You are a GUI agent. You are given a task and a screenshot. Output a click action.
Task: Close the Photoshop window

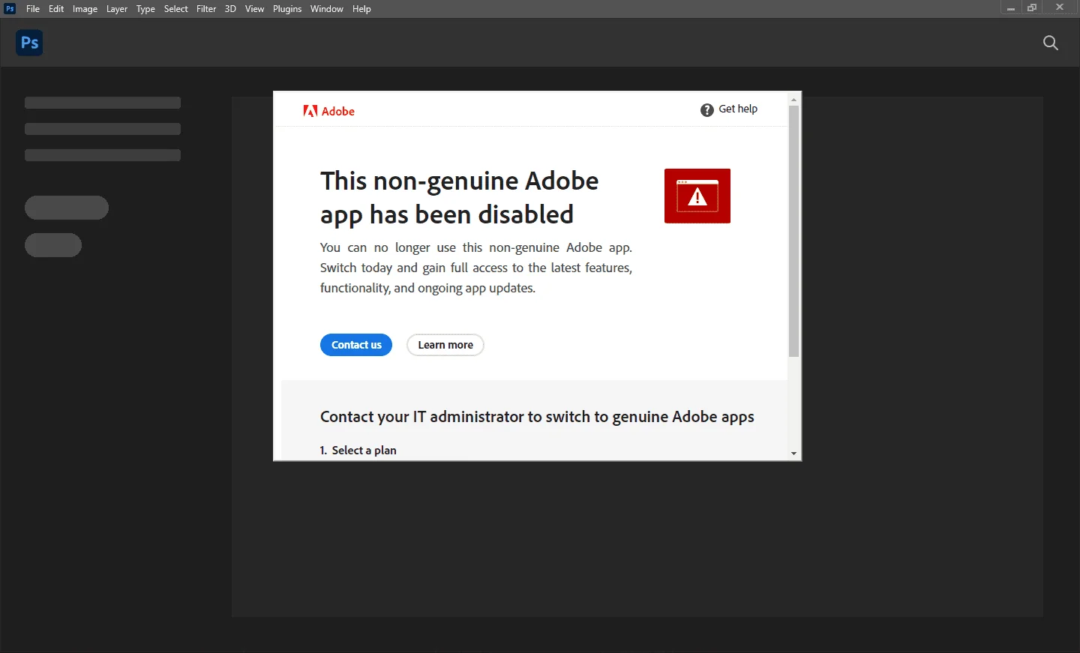click(1060, 8)
